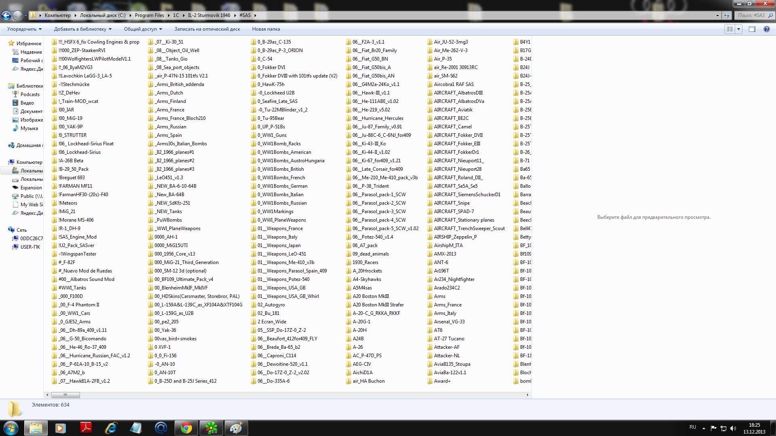The height and width of the screenshot is (436, 776).
Task: Click the Back navigation arrow
Action: tap(6, 15)
